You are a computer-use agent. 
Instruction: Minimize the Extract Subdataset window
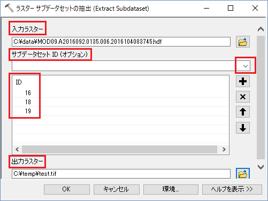[206, 8]
